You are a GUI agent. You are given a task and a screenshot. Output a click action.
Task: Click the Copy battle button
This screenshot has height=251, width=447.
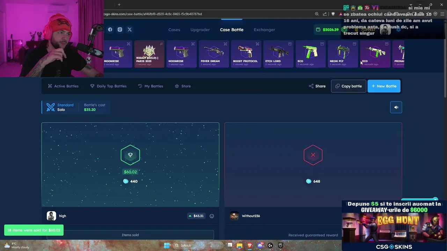(x=349, y=86)
